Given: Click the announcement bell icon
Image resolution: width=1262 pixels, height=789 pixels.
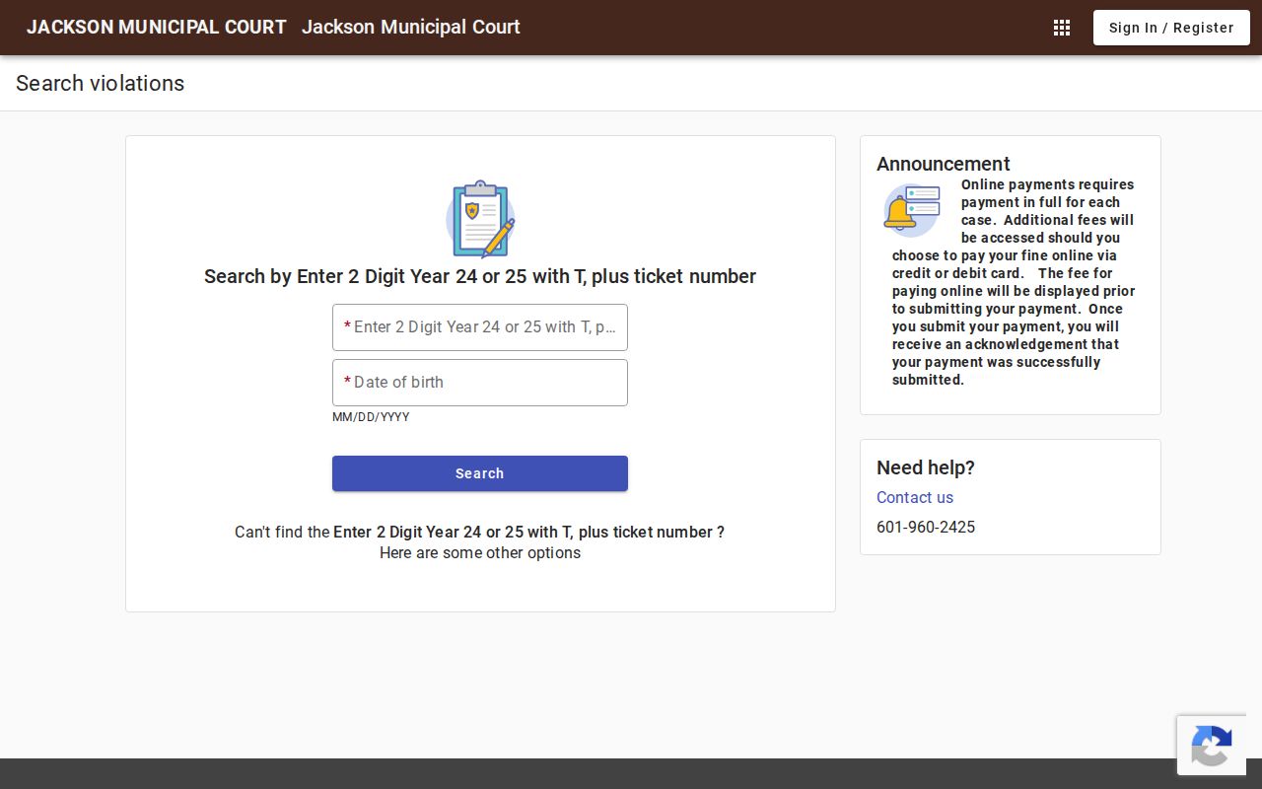Looking at the screenshot, I should click(912, 211).
